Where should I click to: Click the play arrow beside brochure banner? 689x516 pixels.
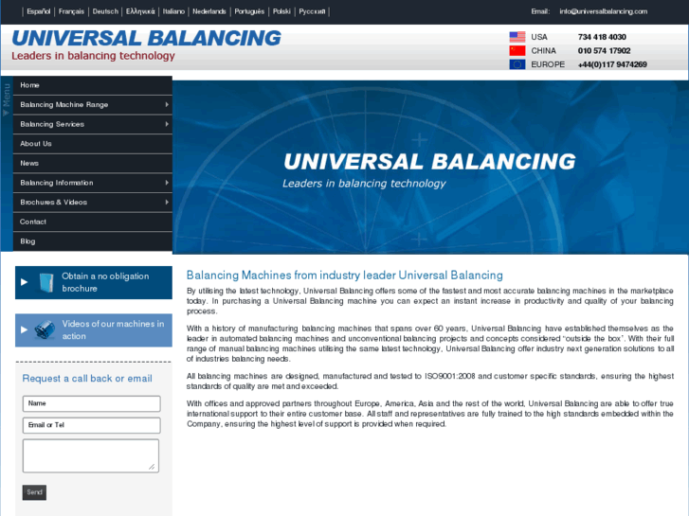click(x=25, y=282)
